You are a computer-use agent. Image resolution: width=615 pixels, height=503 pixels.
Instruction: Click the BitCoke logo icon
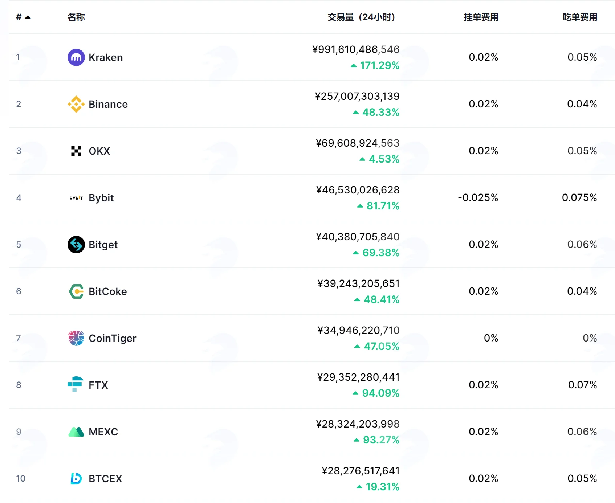pos(76,291)
